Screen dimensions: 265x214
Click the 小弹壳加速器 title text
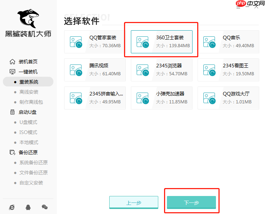170,94
